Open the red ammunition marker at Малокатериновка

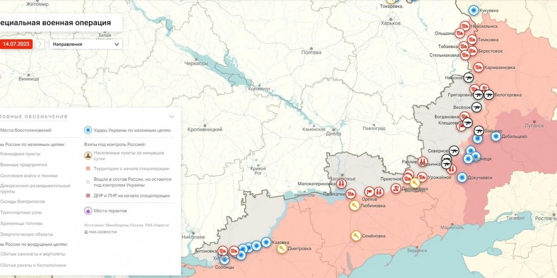pos(341,183)
